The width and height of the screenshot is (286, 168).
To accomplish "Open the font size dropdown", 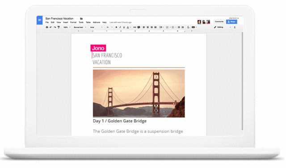I will coord(109,27).
